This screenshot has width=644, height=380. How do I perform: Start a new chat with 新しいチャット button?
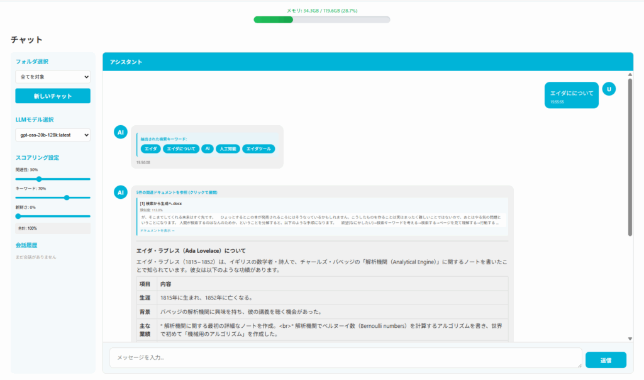53,96
